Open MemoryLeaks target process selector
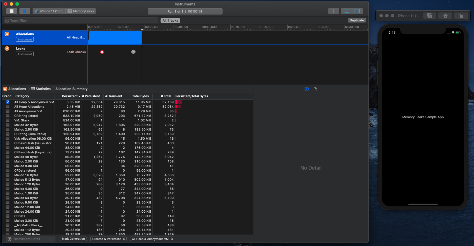 tap(81, 11)
